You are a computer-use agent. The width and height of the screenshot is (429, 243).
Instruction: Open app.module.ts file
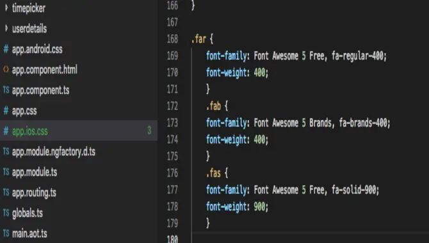[35, 172]
